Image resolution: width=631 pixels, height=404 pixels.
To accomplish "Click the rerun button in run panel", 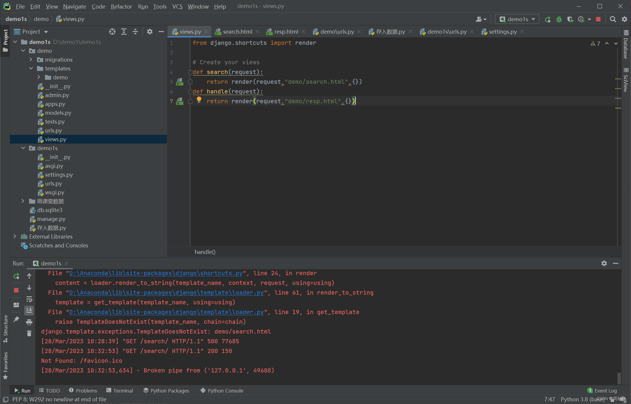I will (x=16, y=276).
